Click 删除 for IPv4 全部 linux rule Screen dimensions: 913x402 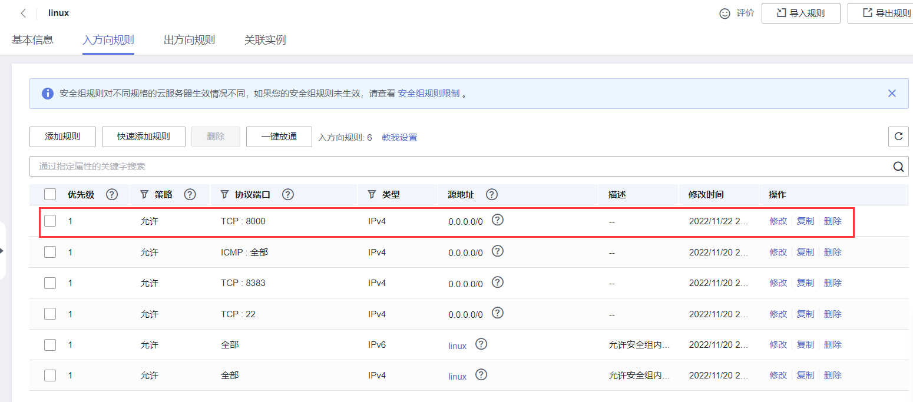click(x=833, y=375)
